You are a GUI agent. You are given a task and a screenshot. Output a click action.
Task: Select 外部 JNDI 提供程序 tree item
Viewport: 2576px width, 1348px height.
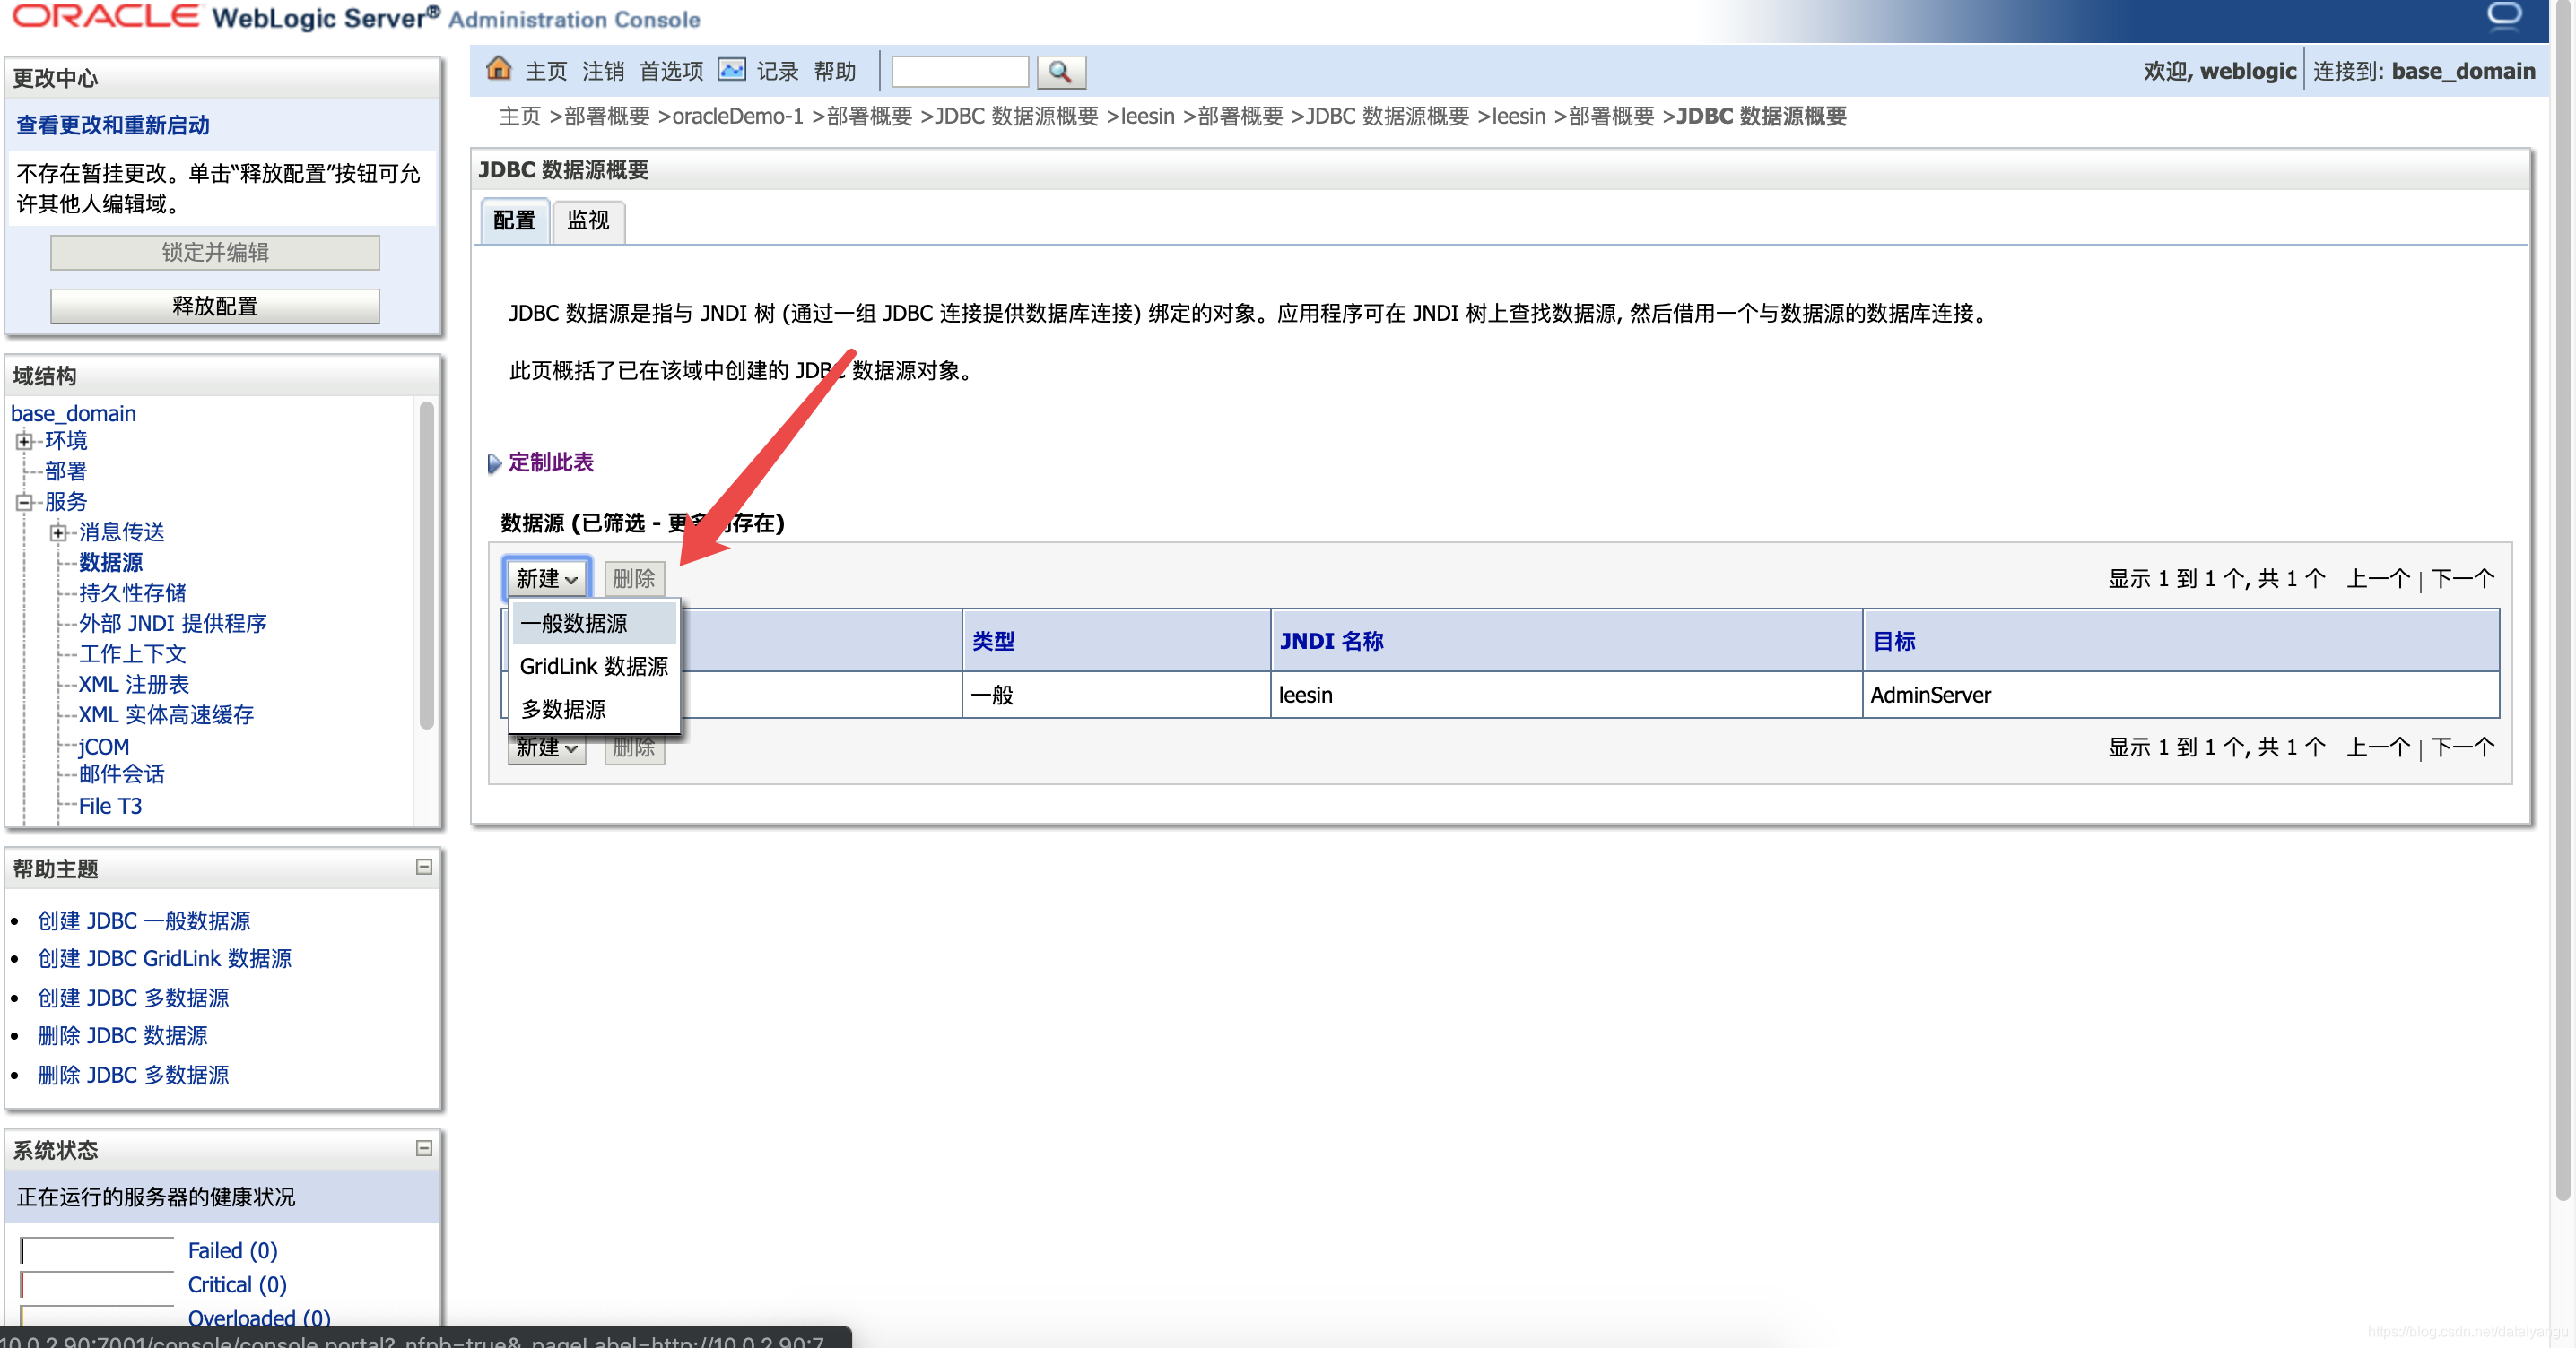[173, 624]
